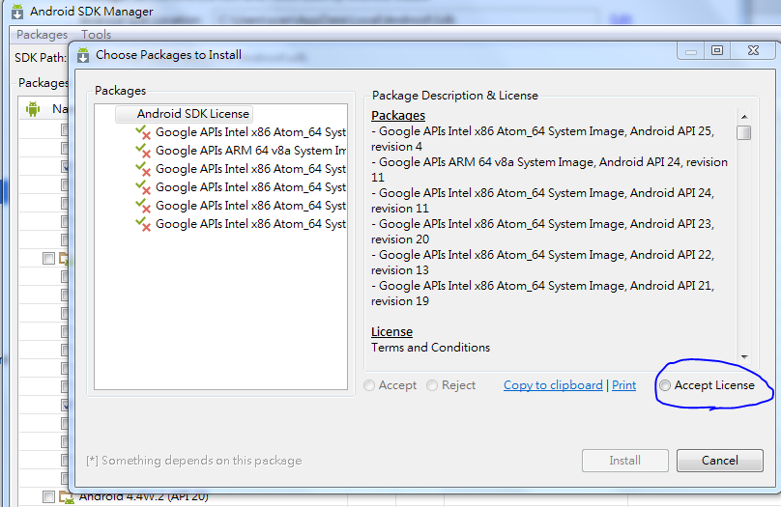The image size is (781, 507).
Task: Select Android SDK License tree header
Action: point(185,114)
